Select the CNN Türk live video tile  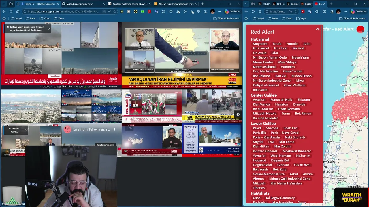coord(182,55)
